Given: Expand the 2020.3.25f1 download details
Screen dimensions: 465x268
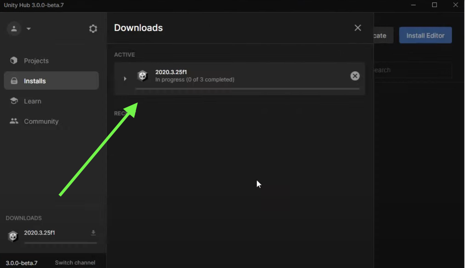Looking at the screenshot, I should pyautogui.click(x=125, y=78).
